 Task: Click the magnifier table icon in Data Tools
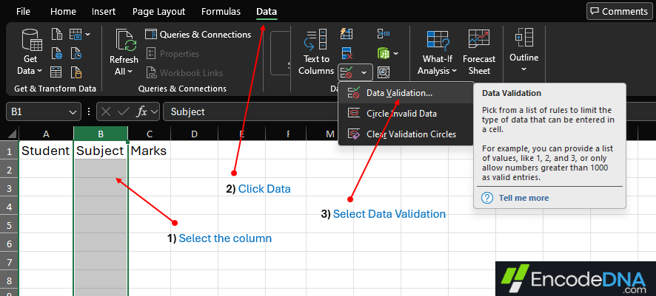point(384,72)
